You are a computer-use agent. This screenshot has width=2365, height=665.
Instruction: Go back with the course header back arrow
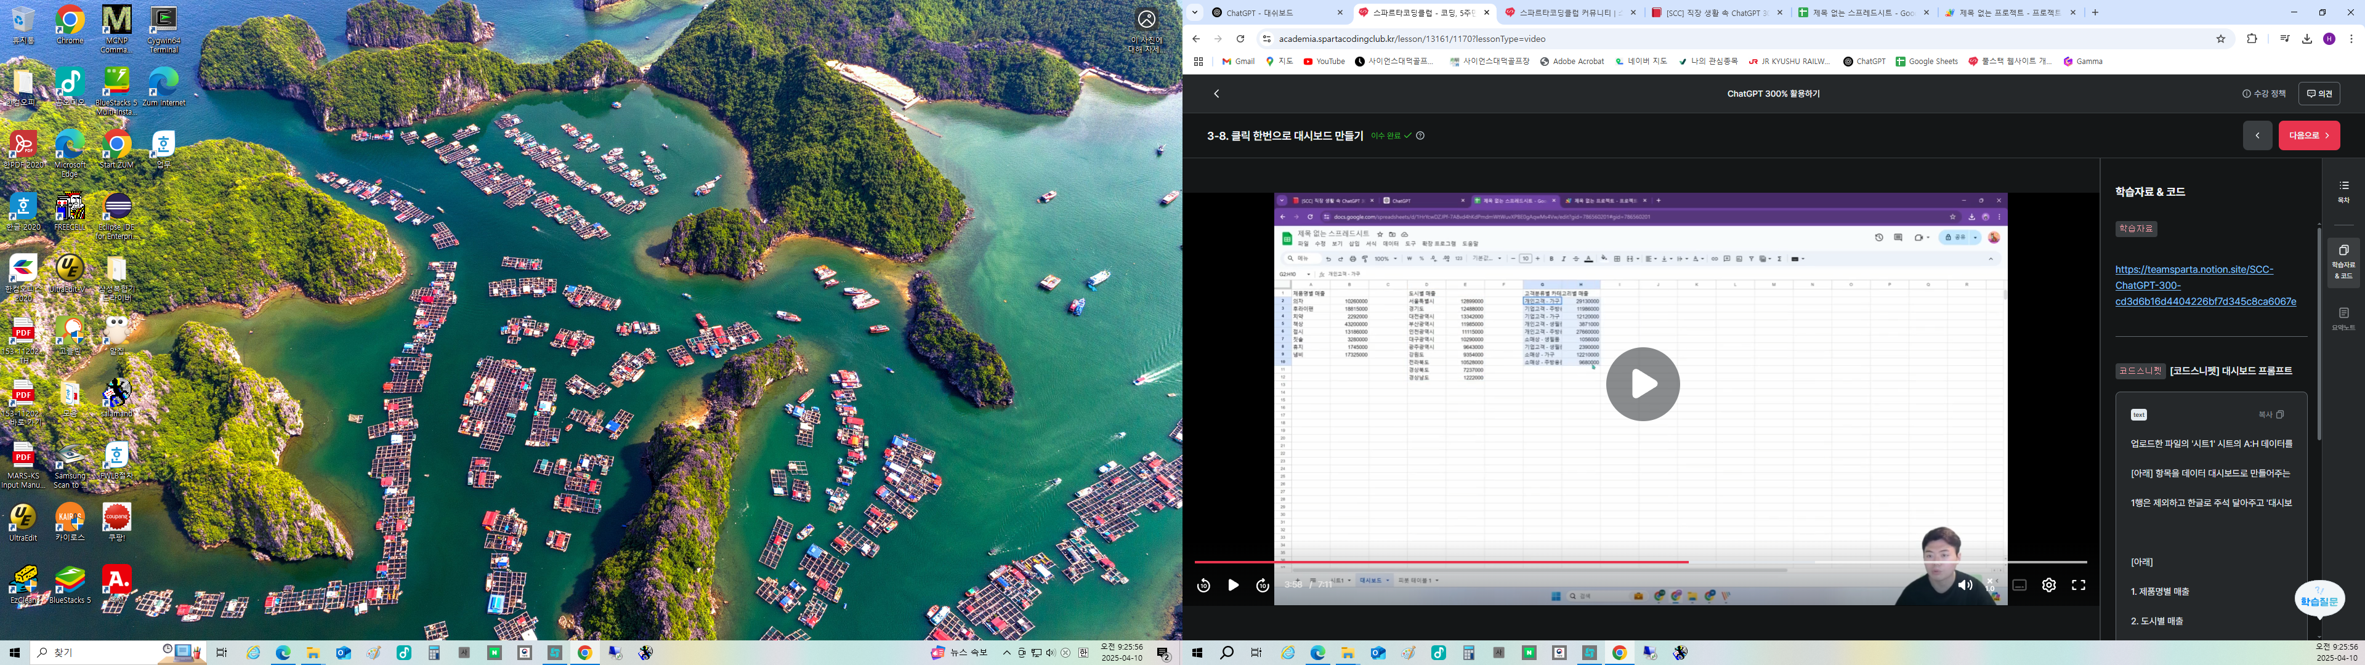coord(1216,94)
